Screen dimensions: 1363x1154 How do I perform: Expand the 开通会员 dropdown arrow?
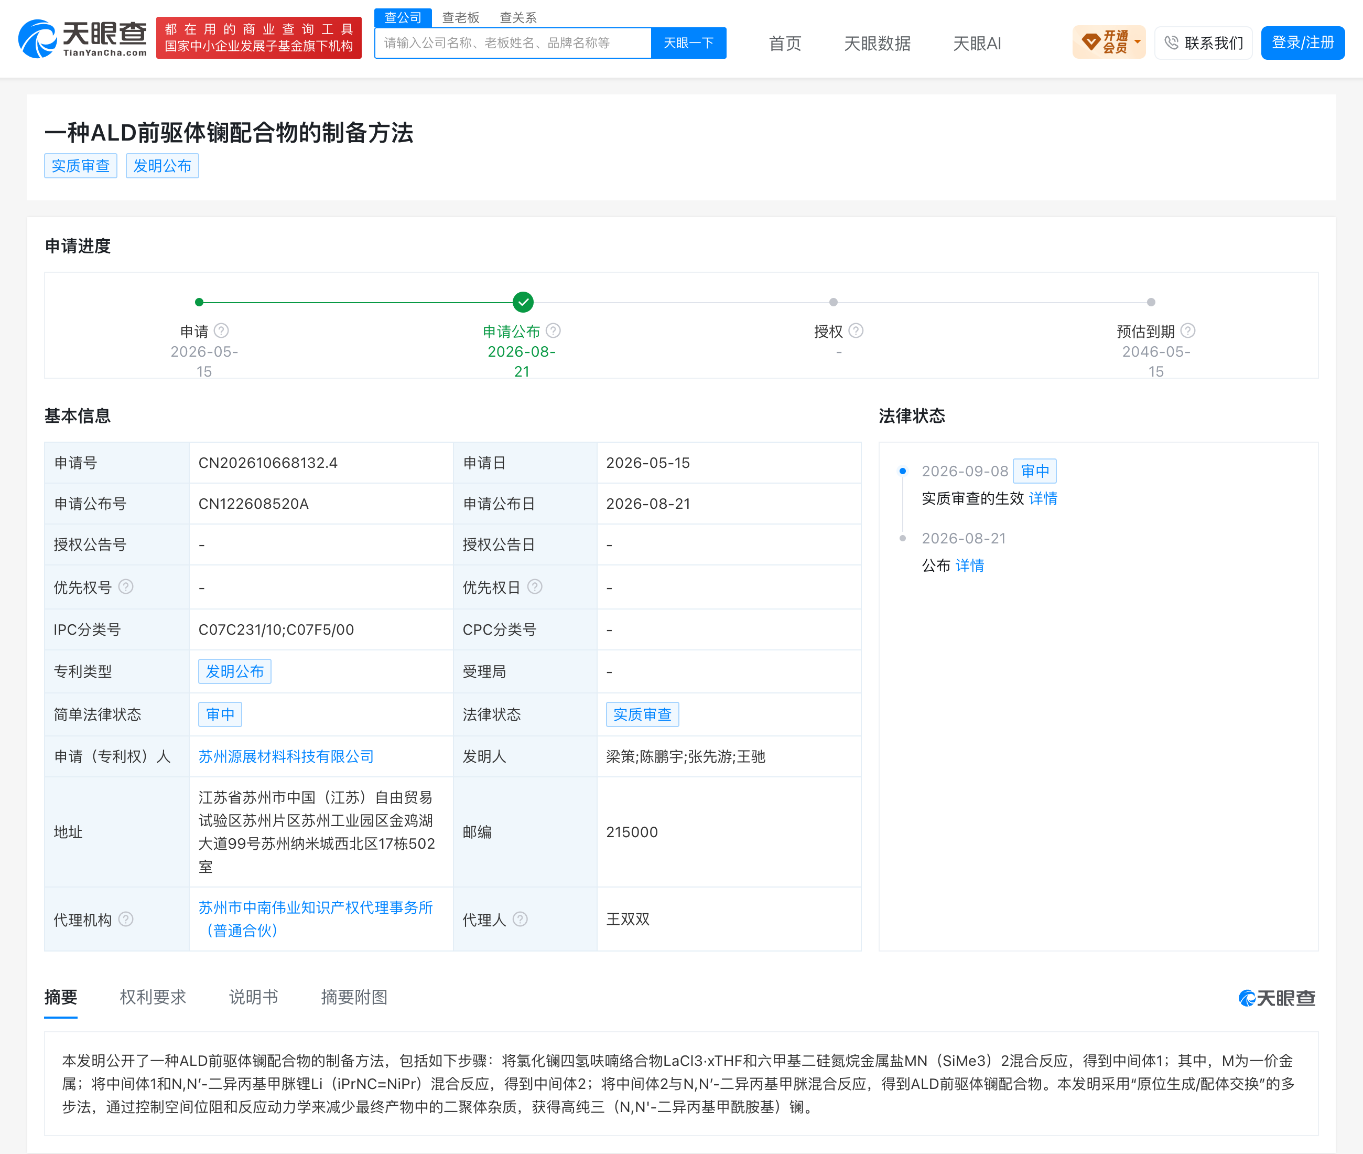coord(1138,42)
